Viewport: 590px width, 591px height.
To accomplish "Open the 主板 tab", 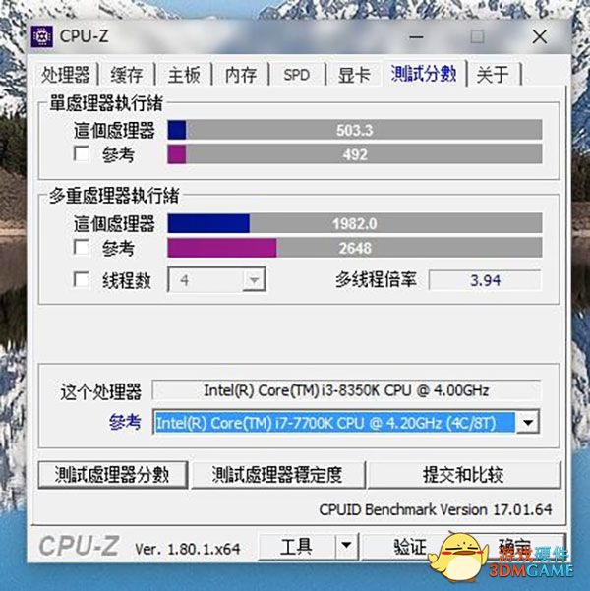I will (x=184, y=75).
